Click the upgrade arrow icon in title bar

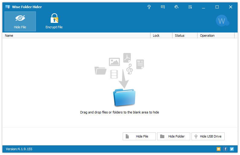click(x=149, y=7)
